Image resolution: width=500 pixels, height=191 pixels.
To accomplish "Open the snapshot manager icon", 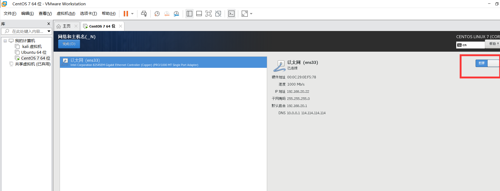I will (x=176, y=14).
